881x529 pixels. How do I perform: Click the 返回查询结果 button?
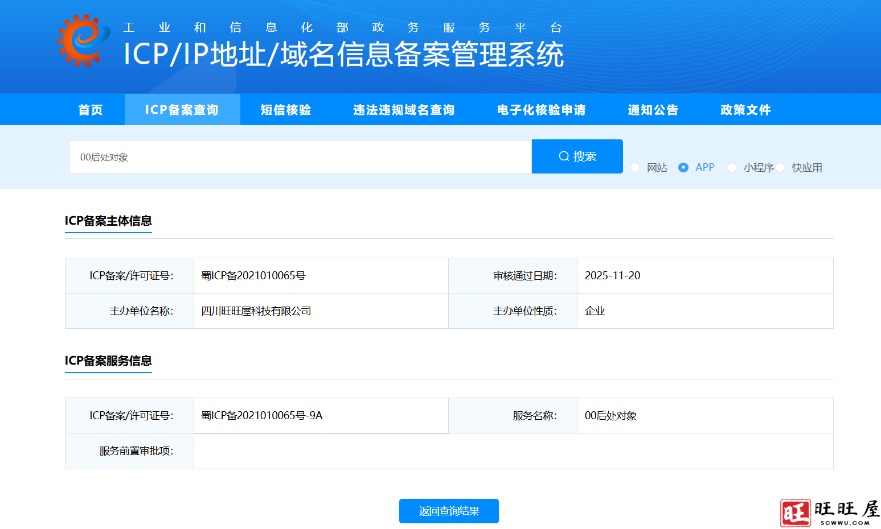pos(449,511)
